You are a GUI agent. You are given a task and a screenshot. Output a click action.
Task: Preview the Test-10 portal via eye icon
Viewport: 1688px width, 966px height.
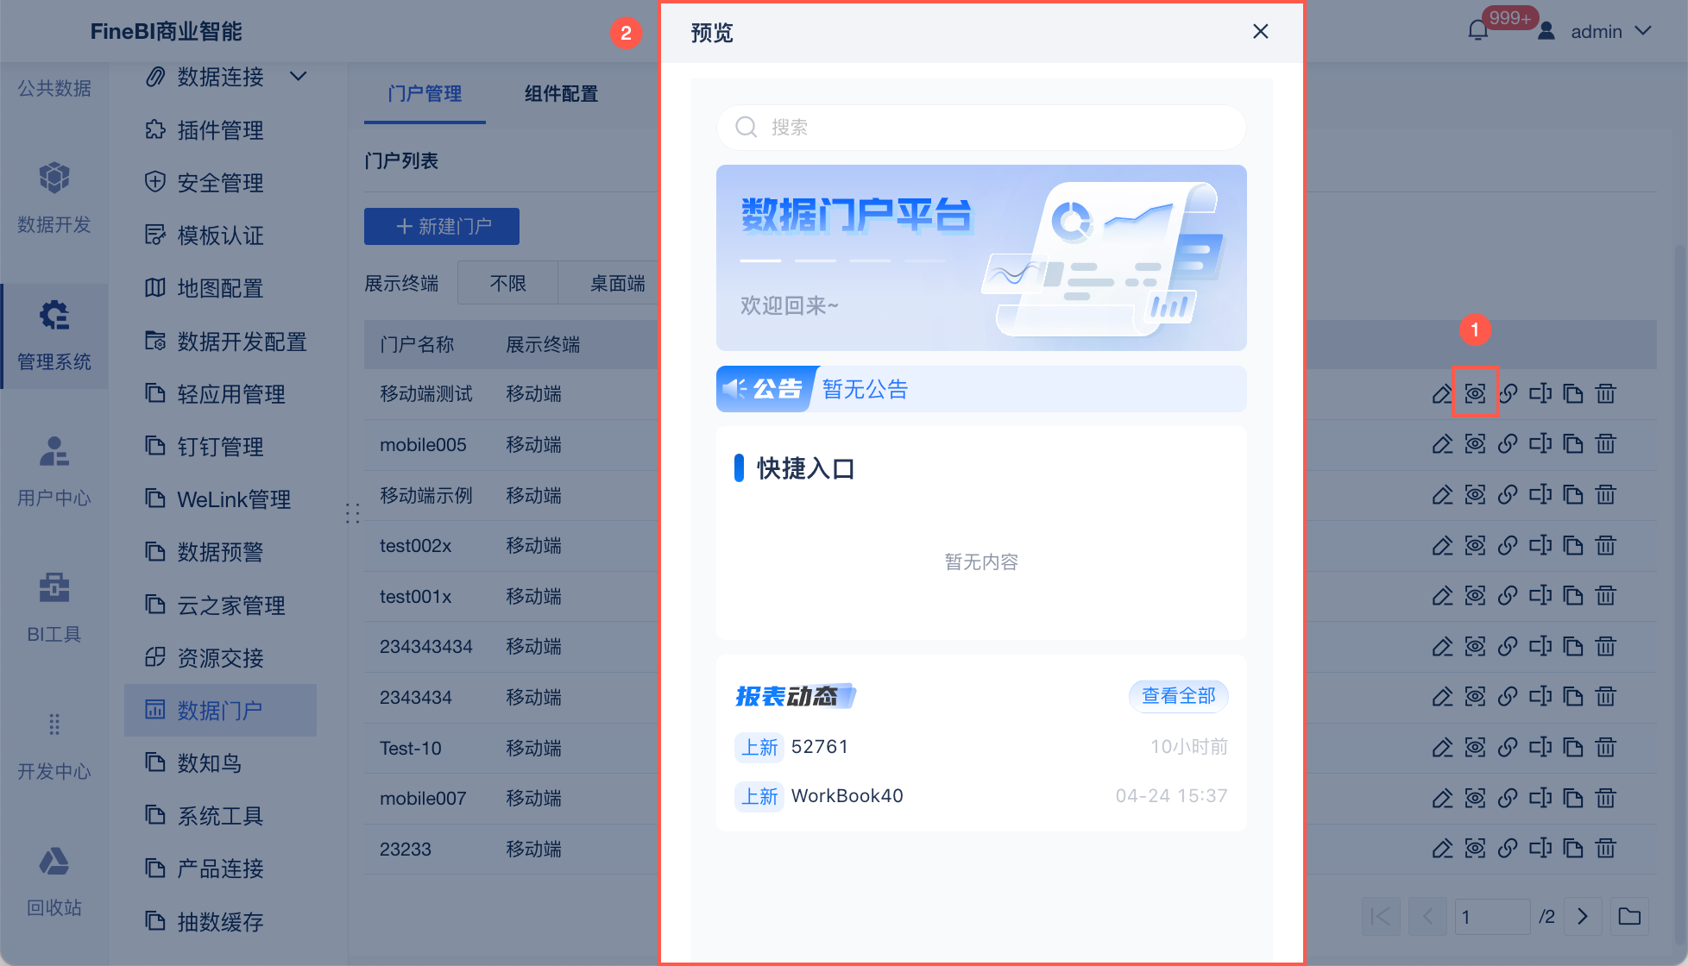click(1475, 748)
